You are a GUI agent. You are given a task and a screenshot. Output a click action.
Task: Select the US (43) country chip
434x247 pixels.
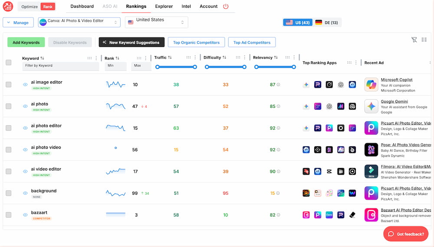(298, 23)
